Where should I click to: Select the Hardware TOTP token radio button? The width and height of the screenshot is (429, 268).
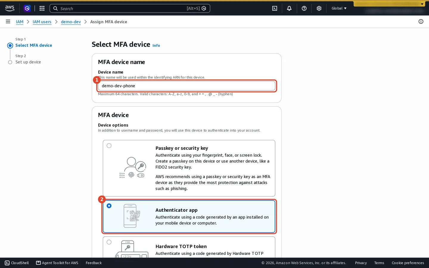coord(109,242)
